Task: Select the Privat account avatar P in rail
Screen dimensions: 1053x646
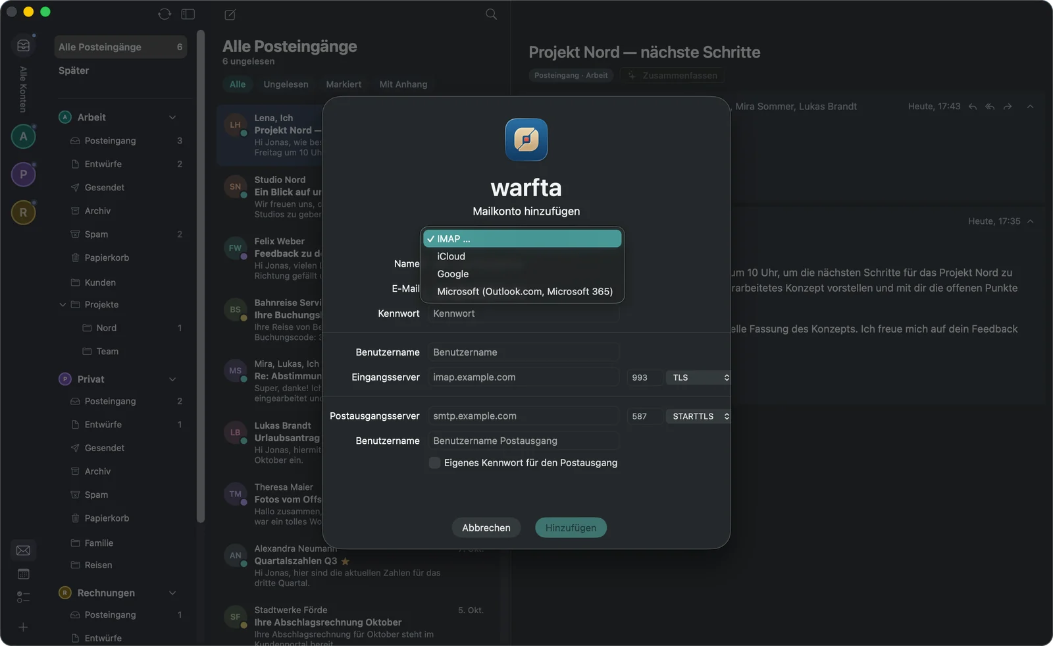Action: click(x=24, y=175)
